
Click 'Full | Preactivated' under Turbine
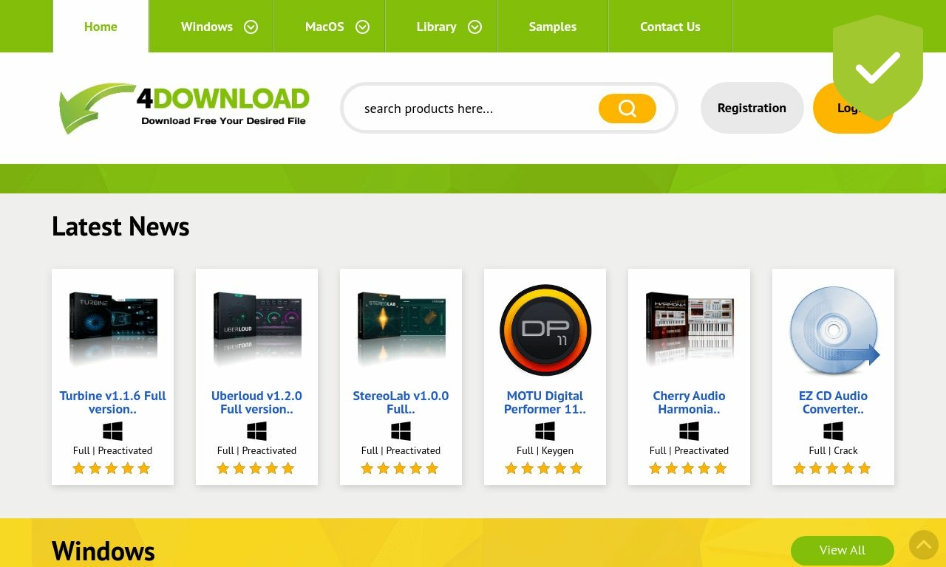[112, 450]
